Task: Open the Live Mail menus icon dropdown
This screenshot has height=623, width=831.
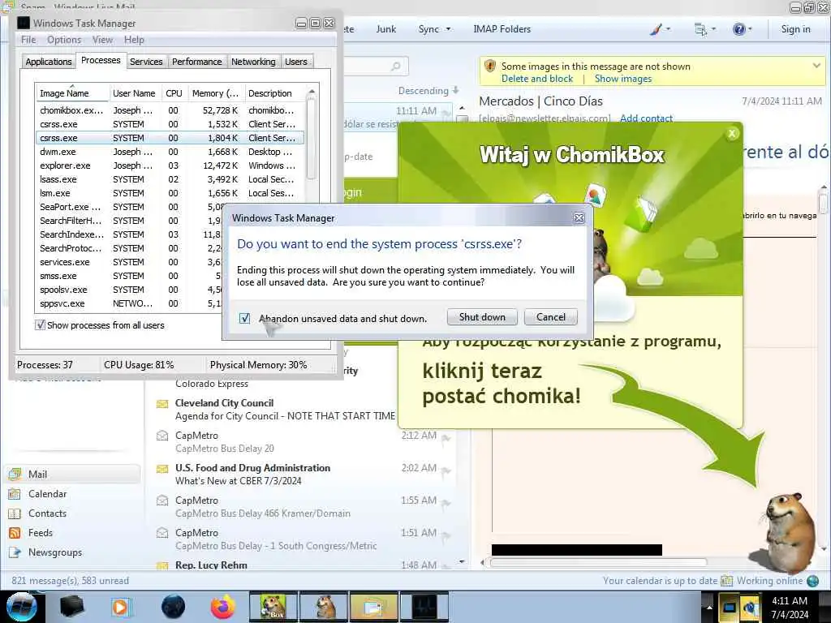Action: click(704, 29)
